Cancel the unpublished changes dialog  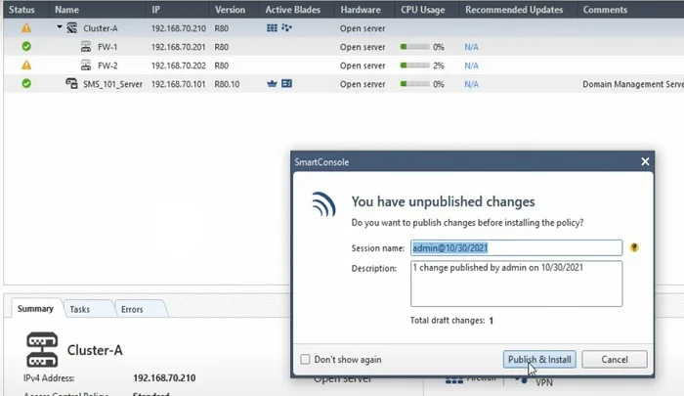pyautogui.click(x=615, y=359)
